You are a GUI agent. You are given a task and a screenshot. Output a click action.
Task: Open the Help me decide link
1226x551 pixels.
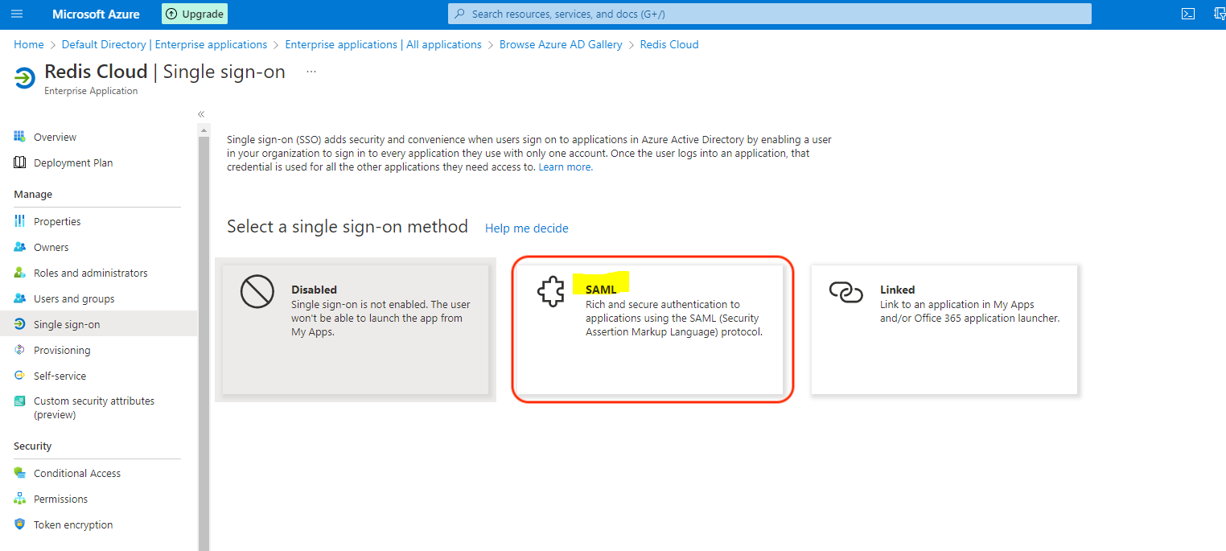pos(526,228)
